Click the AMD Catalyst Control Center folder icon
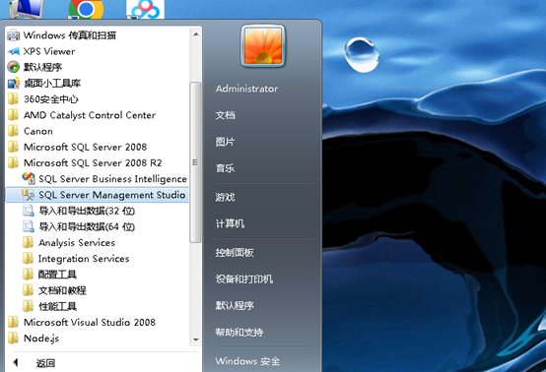This screenshot has height=372, width=546. [13, 115]
